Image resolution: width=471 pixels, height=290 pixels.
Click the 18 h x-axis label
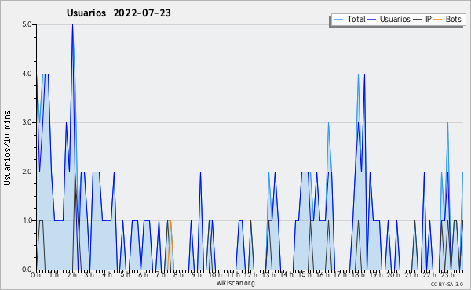click(358, 274)
